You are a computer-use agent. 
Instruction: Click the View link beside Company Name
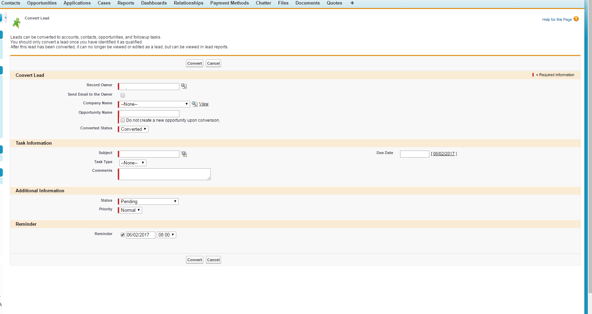pyautogui.click(x=204, y=104)
